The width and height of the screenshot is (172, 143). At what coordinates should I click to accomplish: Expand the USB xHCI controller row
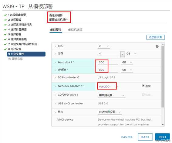pyautogui.click(x=55, y=104)
